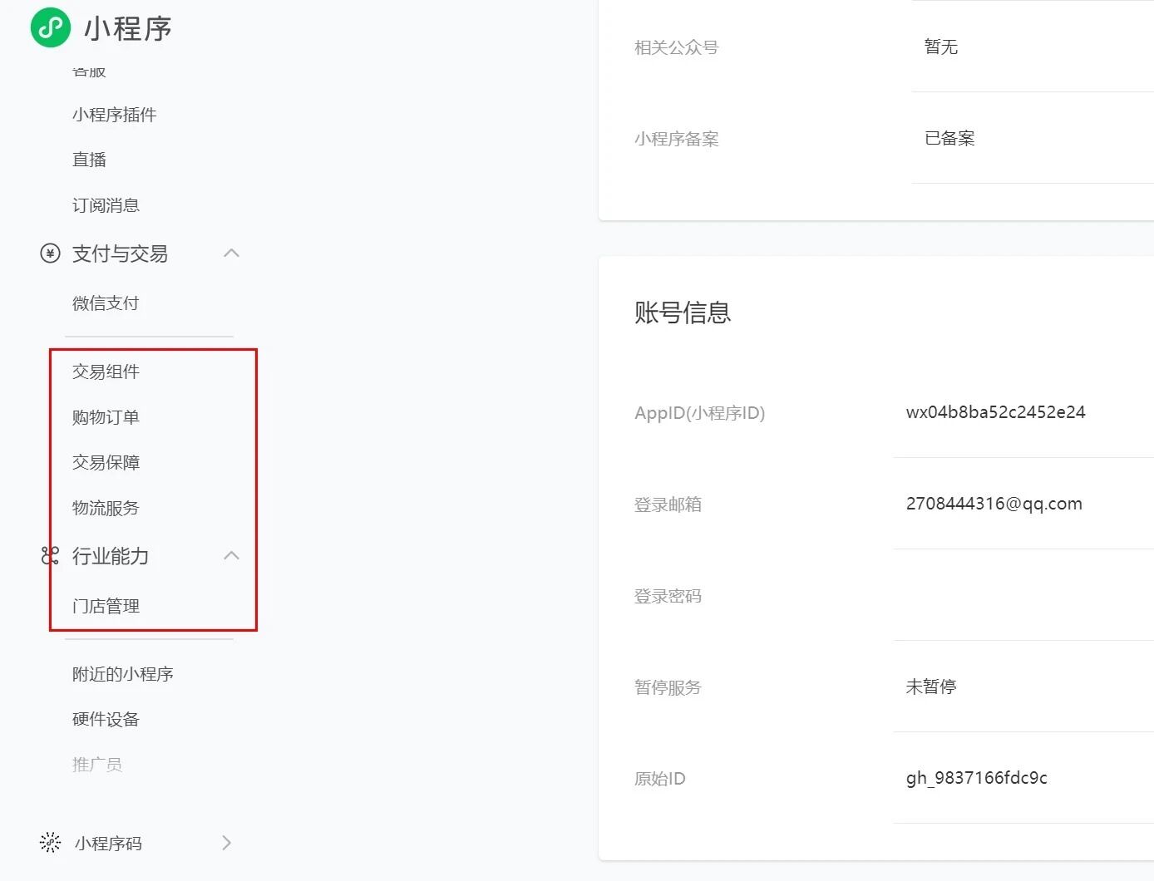This screenshot has height=881, width=1154.
Task: Open 附近的小程序 menu item
Action: (x=122, y=674)
